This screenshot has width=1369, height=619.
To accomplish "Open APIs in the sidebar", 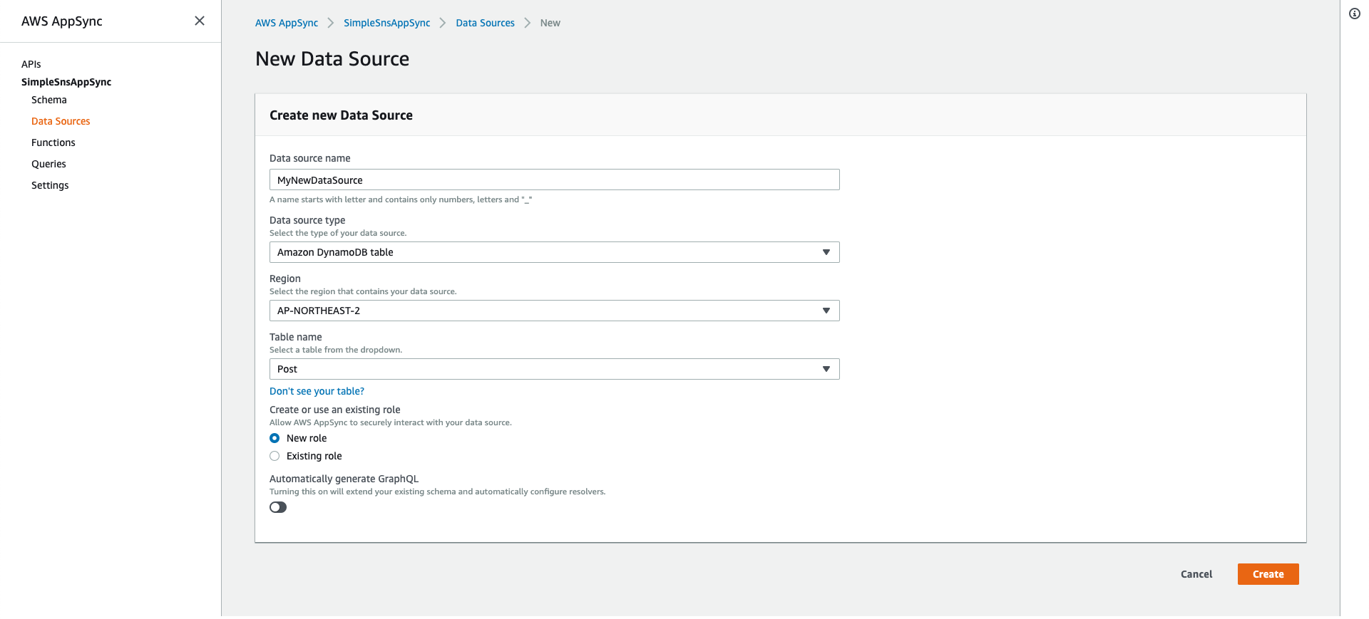I will (x=31, y=64).
